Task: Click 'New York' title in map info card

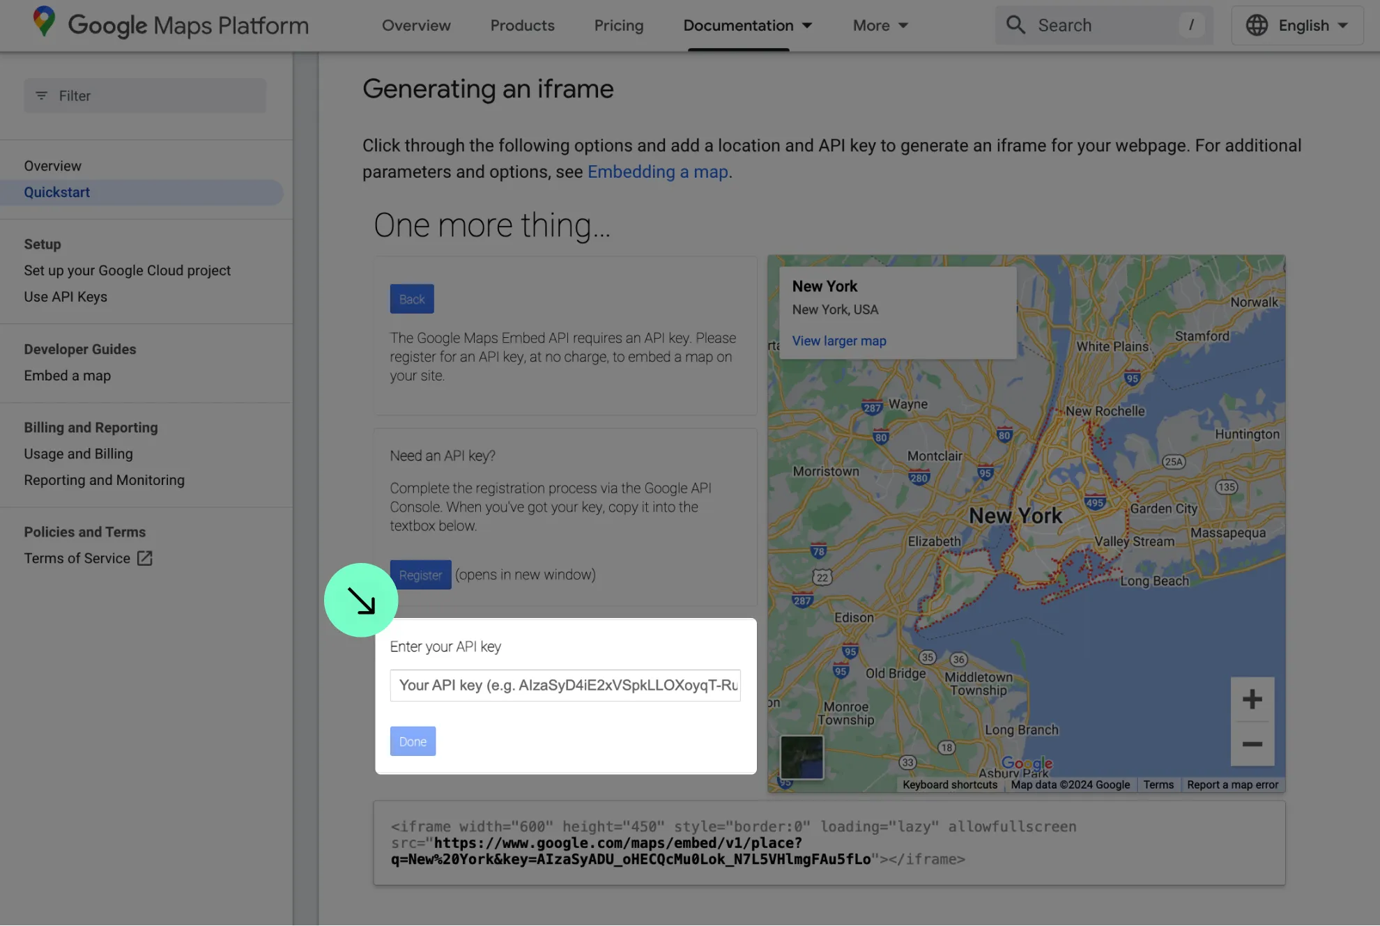Action: click(825, 286)
